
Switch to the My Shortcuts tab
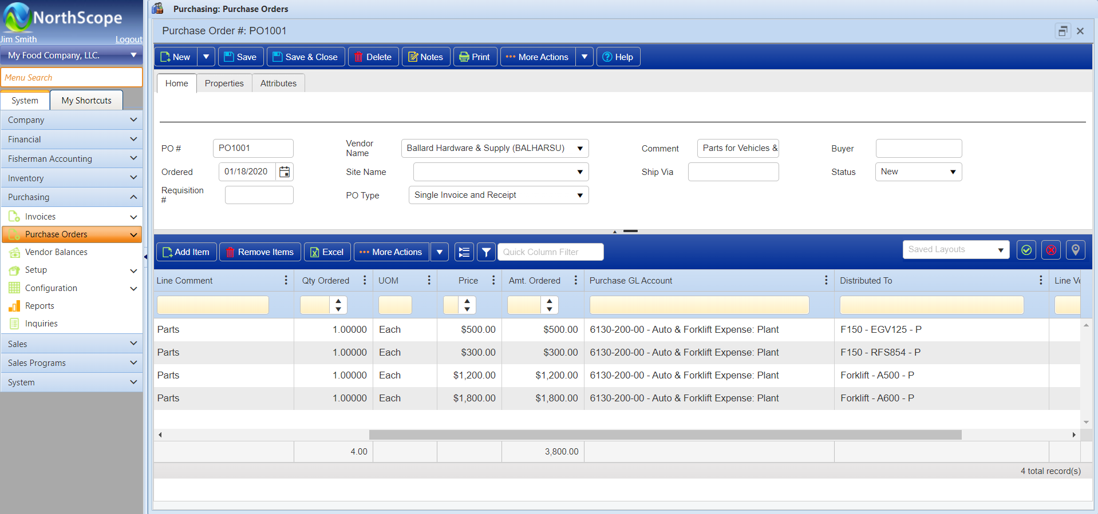(x=86, y=101)
